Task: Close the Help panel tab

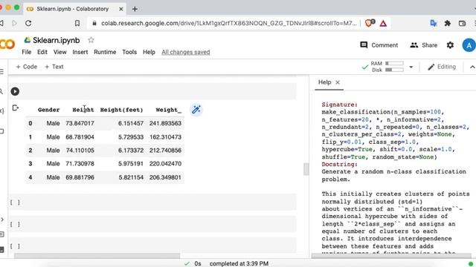Action: [338, 82]
